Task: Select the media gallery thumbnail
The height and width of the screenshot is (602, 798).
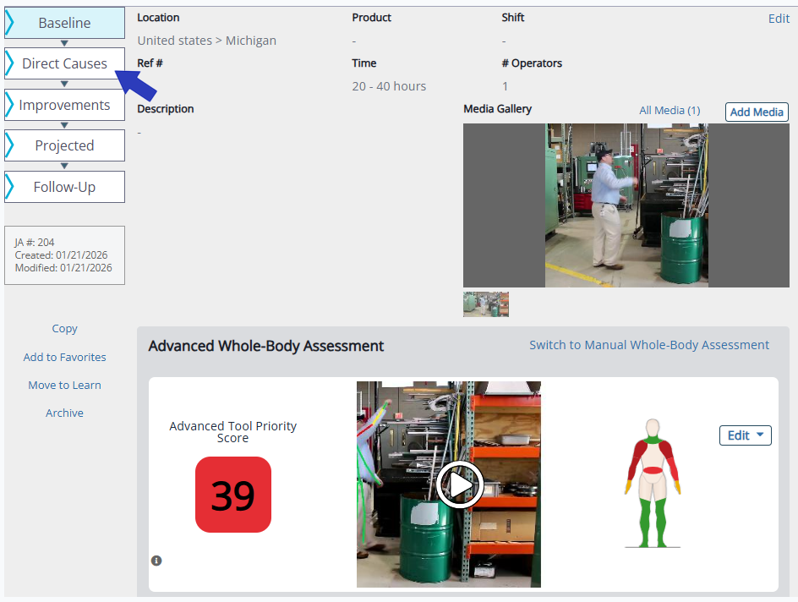Action: click(486, 304)
